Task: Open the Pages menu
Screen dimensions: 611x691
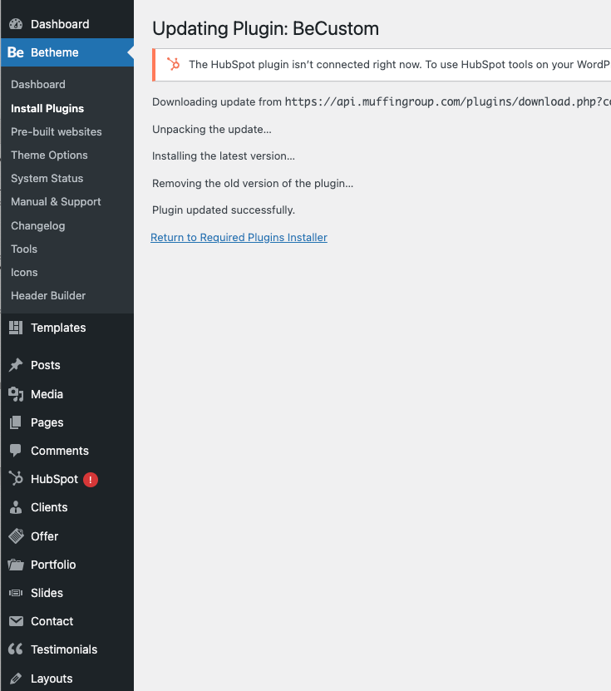Action: 47,422
